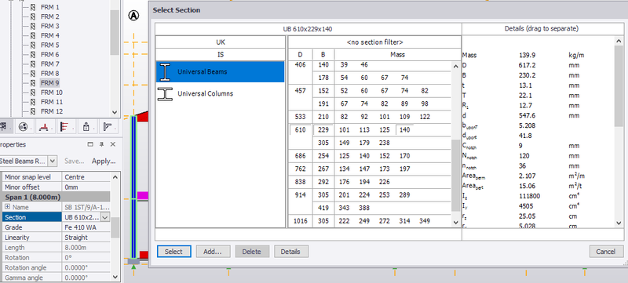The width and height of the screenshot is (628, 283).
Task: Select mass 226 in the 838x292 row
Action: [385, 182]
